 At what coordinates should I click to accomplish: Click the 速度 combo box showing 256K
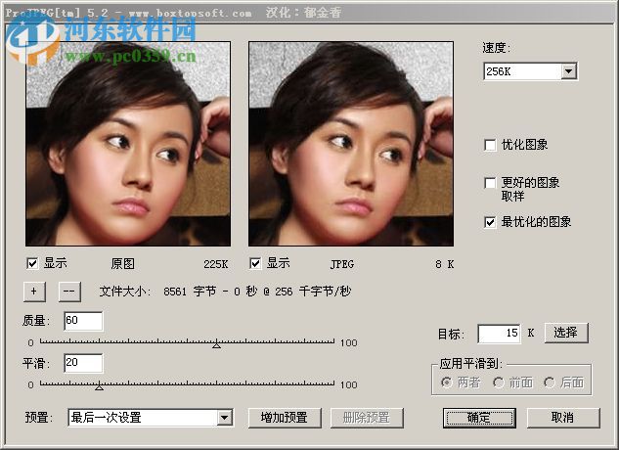531,71
